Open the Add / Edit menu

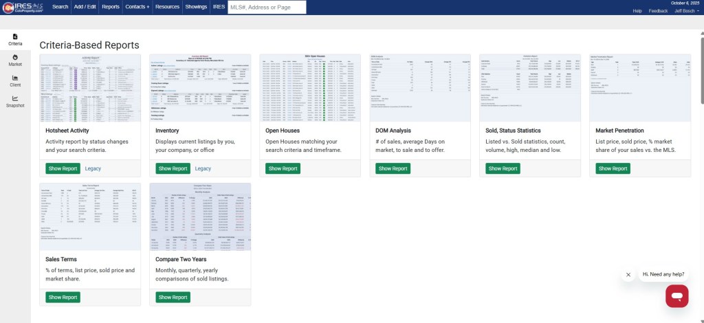point(85,7)
